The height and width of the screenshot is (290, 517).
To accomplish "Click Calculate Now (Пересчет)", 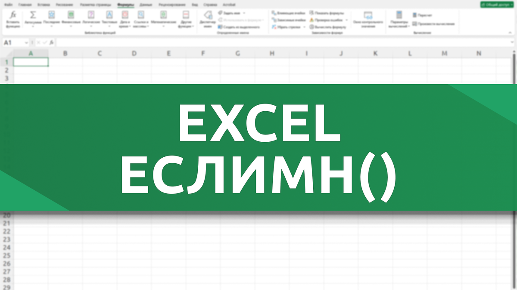I will (x=422, y=15).
